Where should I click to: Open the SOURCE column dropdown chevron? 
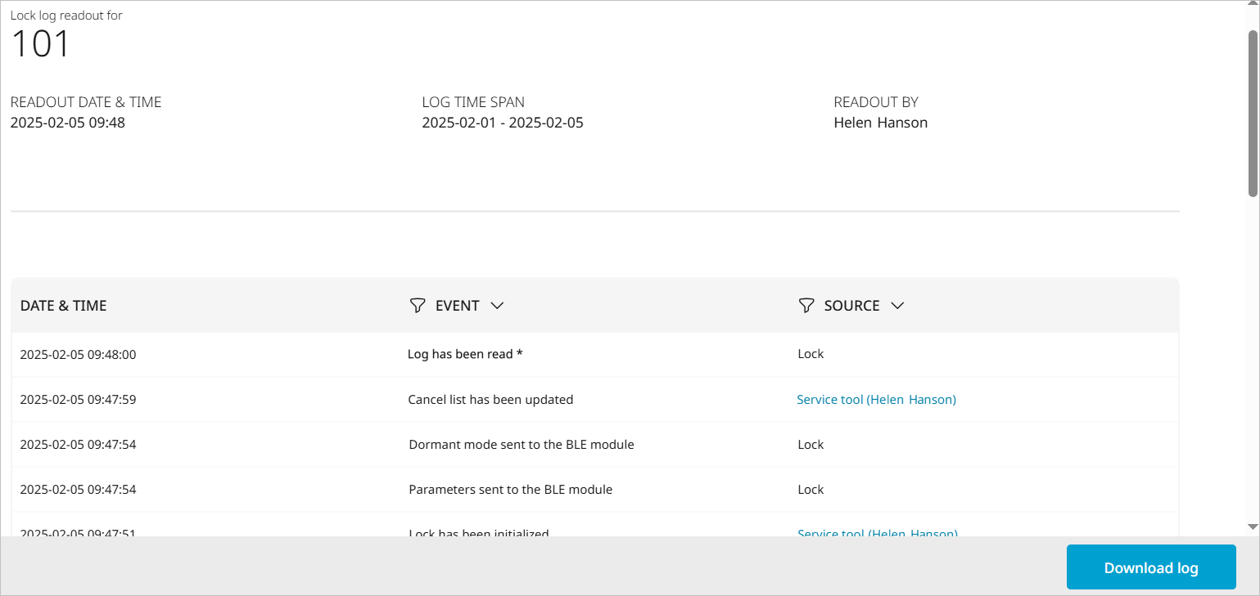coord(897,306)
